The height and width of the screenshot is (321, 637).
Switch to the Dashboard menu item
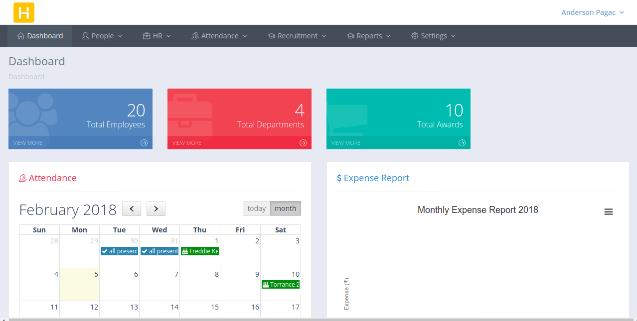click(40, 35)
